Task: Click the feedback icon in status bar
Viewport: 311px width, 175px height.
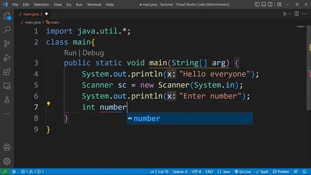Action: click(296, 172)
